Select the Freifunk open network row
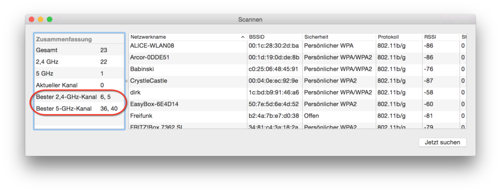The height and width of the screenshot is (192, 501). (x=297, y=116)
